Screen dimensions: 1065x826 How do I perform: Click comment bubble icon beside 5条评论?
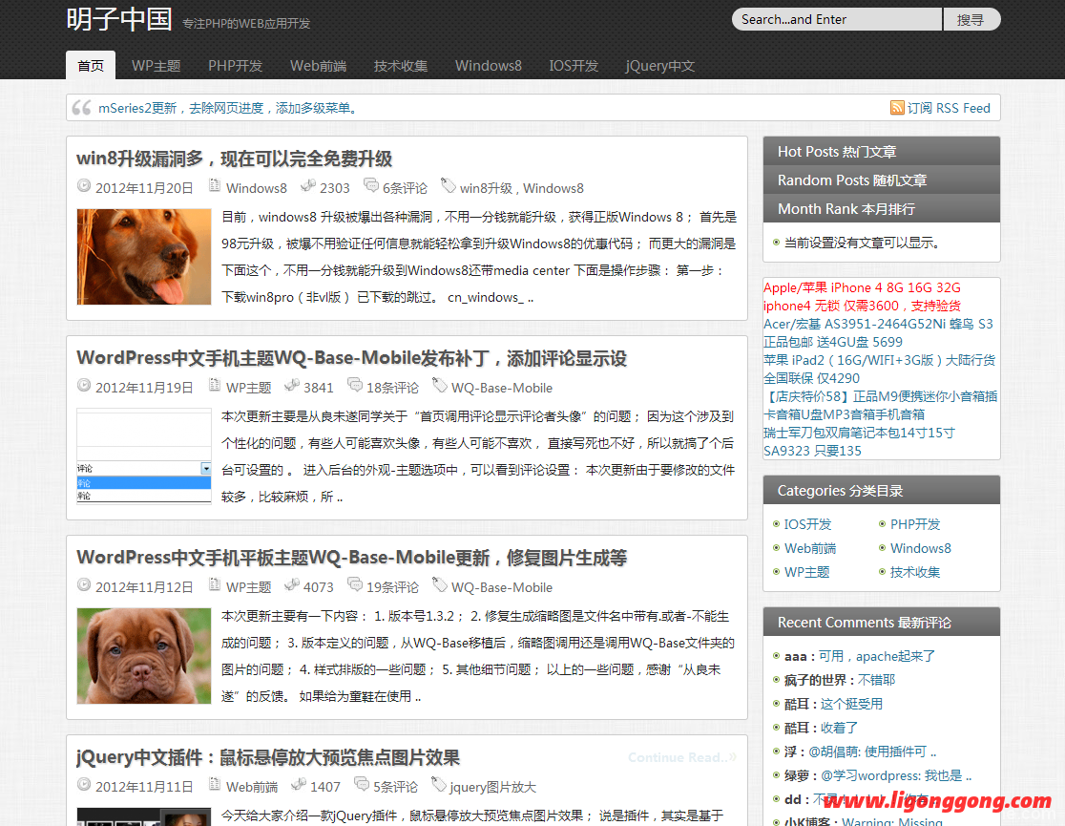[x=362, y=784]
